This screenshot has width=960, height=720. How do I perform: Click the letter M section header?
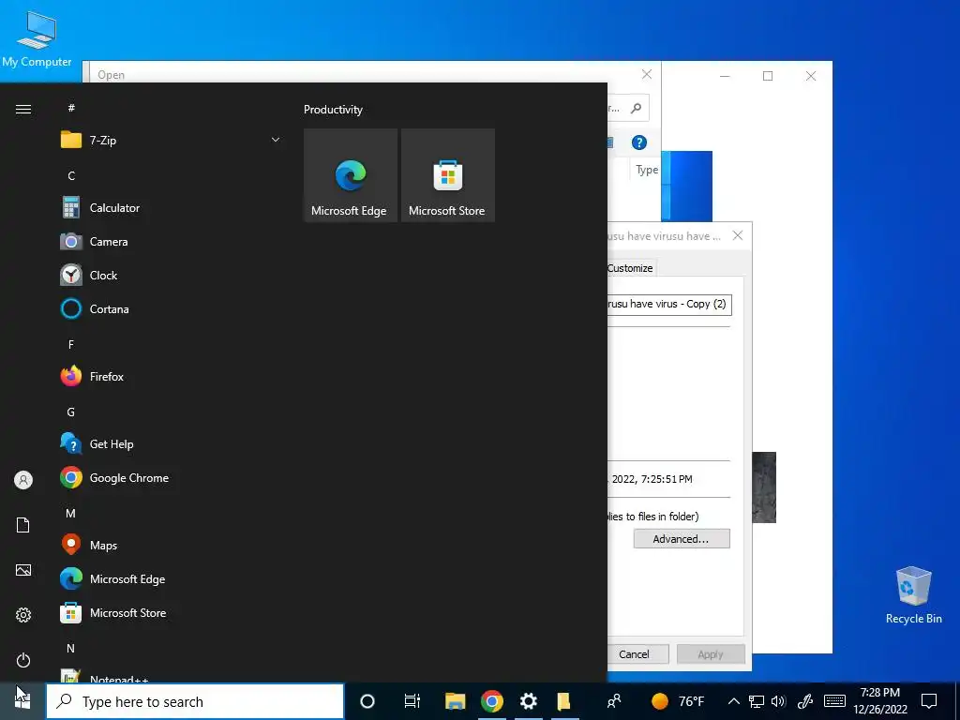(71, 513)
